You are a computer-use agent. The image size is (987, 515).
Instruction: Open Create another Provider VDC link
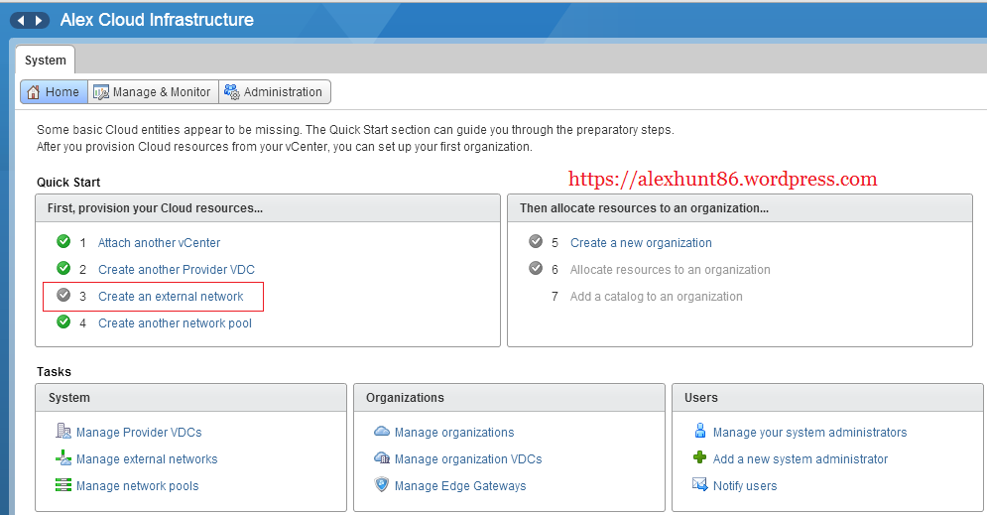coord(176,270)
